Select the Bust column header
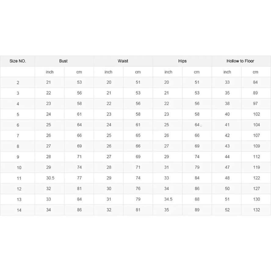Screen dimensions: 271x271 [x=63, y=61]
